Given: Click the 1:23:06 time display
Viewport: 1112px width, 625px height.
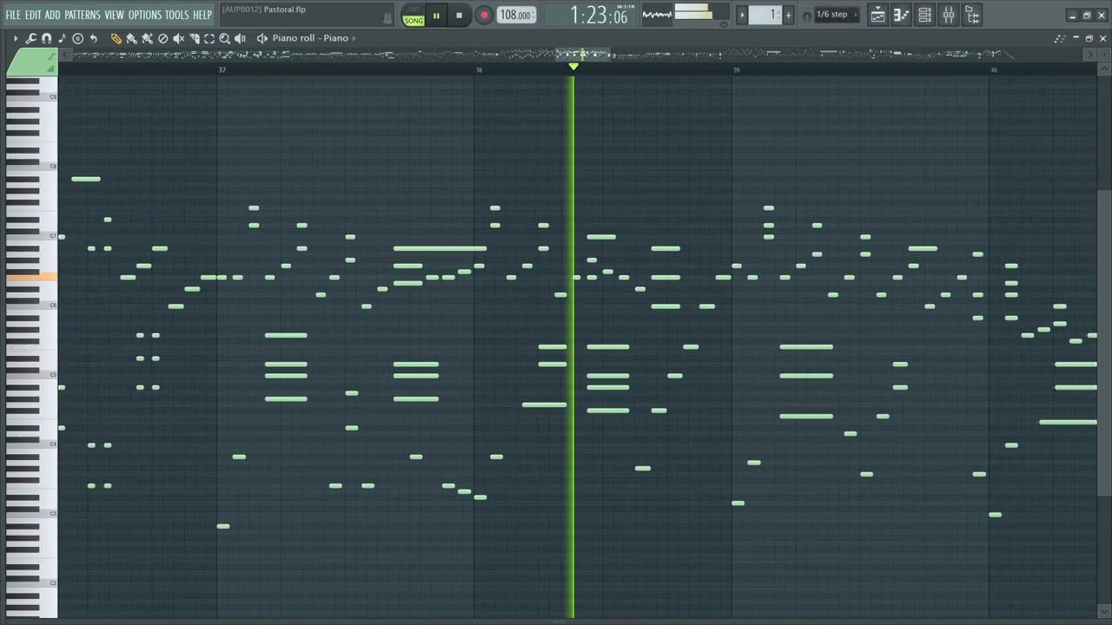Looking at the screenshot, I should tap(598, 16).
